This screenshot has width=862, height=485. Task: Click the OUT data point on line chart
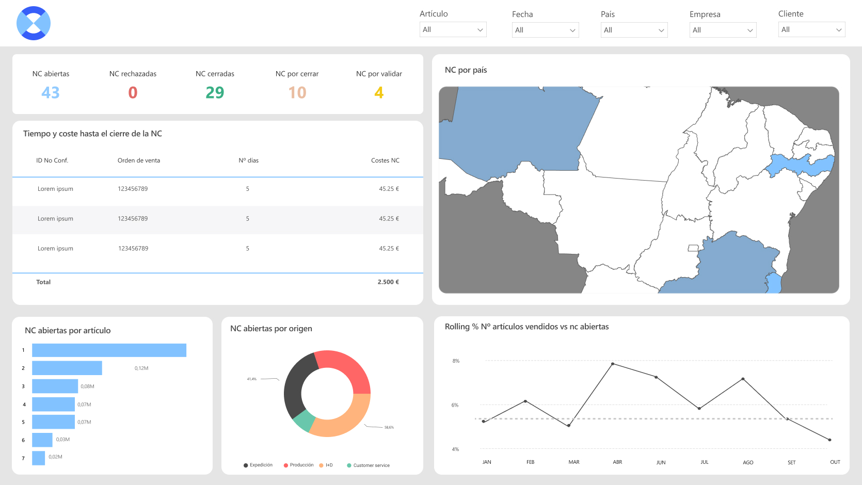click(x=829, y=440)
